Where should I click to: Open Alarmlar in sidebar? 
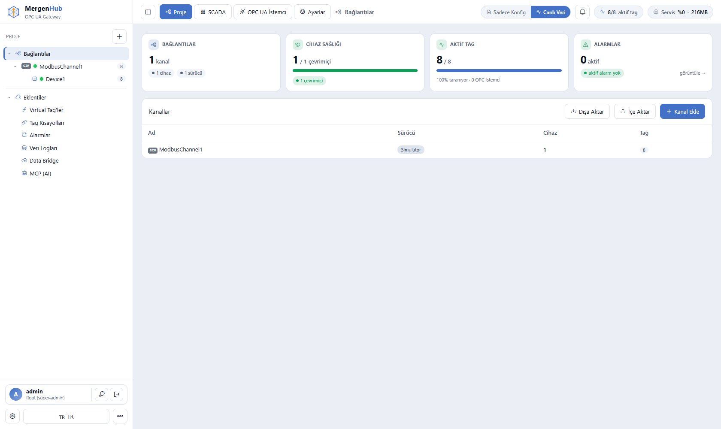[x=40, y=135]
